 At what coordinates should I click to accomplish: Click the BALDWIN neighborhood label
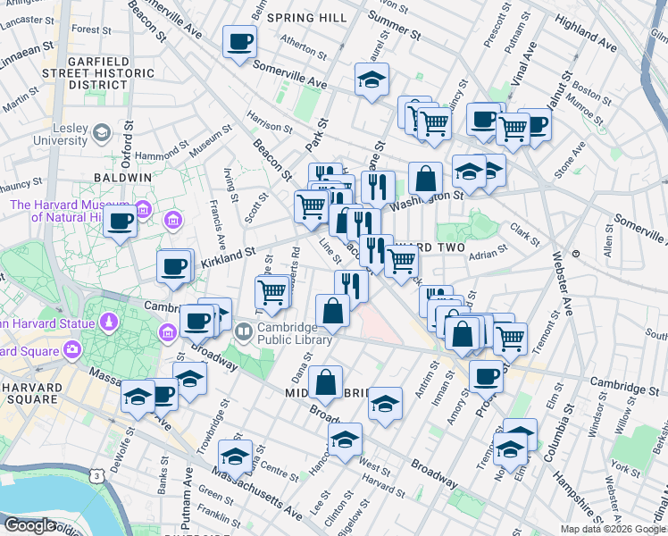(122, 178)
